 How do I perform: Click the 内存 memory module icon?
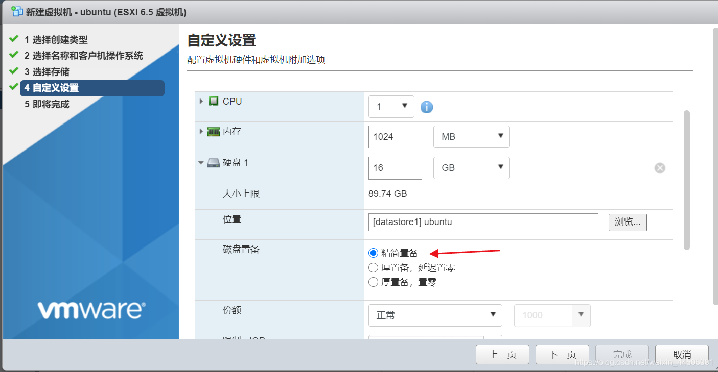point(214,132)
